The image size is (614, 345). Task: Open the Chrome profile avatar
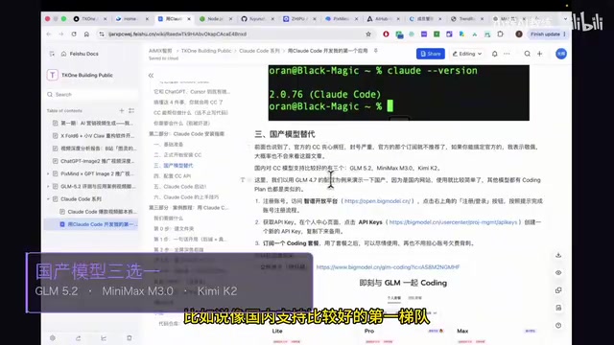pos(519,34)
